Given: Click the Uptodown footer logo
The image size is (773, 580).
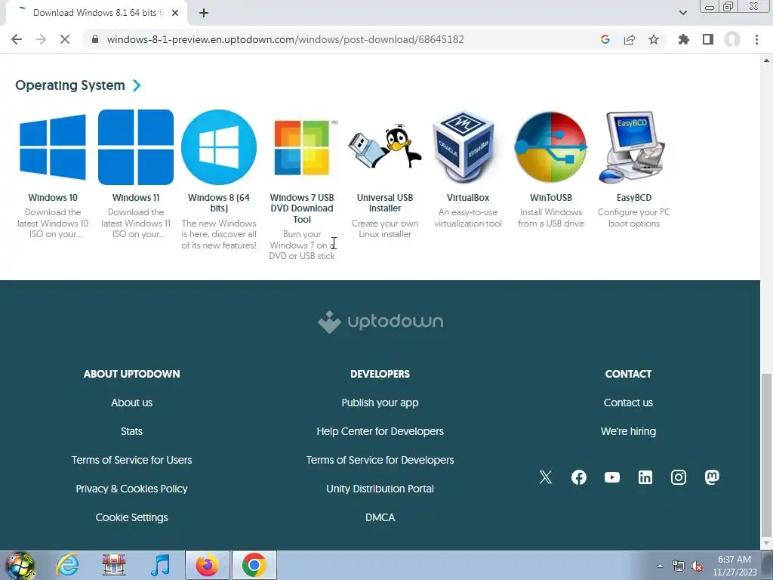Looking at the screenshot, I should pos(380,322).
